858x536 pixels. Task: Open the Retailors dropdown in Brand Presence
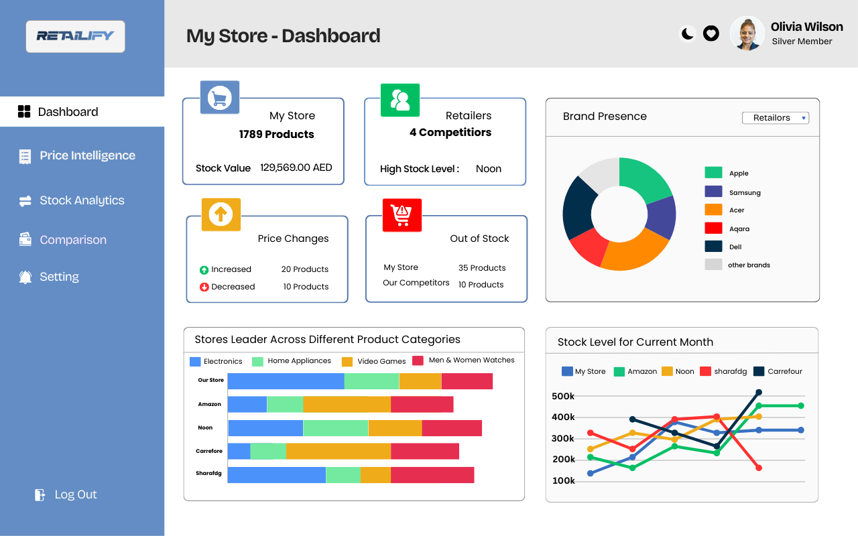pyautogui.click(x=776, y=117)
